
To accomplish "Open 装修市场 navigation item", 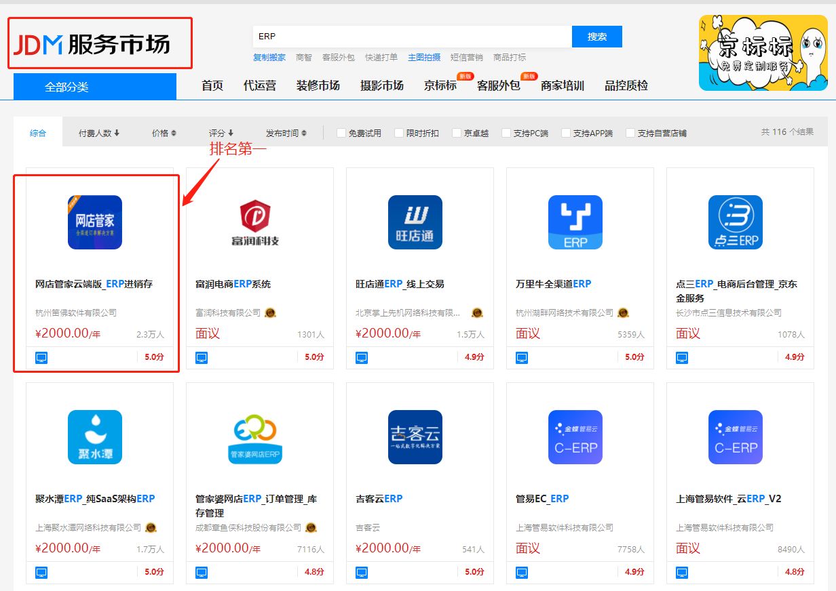I will coord(318,85).
